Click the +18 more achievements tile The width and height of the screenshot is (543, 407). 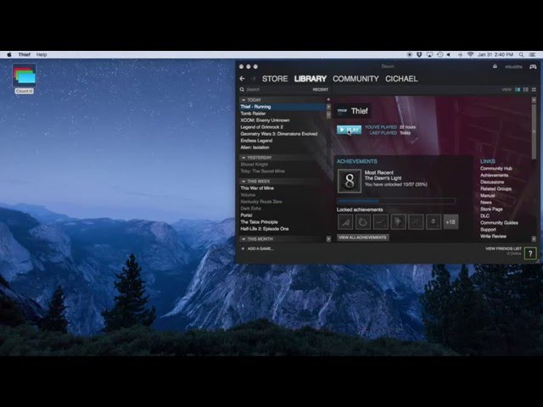[x=451, y=222]
